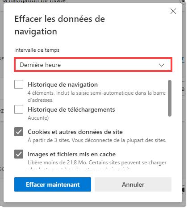Image resolution: width=188 pixels, height=209 pixels.
Task: Click the "4 éléments" description text
Action: click(x=96, y=96)
